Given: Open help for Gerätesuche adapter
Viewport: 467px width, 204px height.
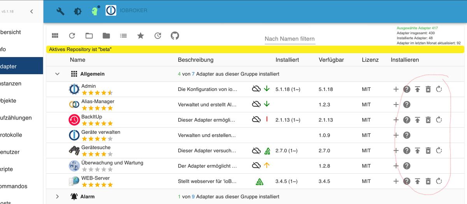Looking at the screenshot, I should [x=407, y=150].
